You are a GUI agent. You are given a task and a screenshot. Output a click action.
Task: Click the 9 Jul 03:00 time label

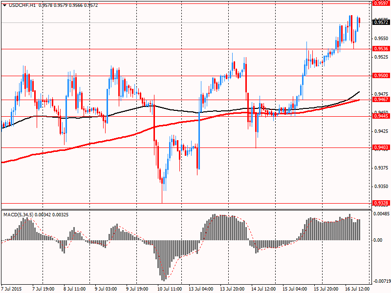pos(106,289)
